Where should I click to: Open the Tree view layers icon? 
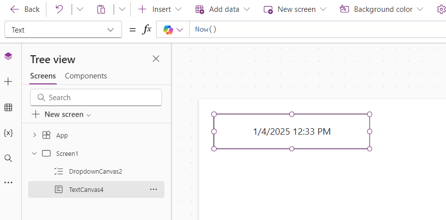[x=8, y=56]
